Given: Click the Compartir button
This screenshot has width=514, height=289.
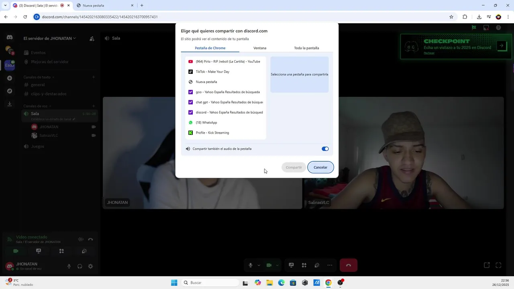Looking at the screenshot, I should point(294,167).
